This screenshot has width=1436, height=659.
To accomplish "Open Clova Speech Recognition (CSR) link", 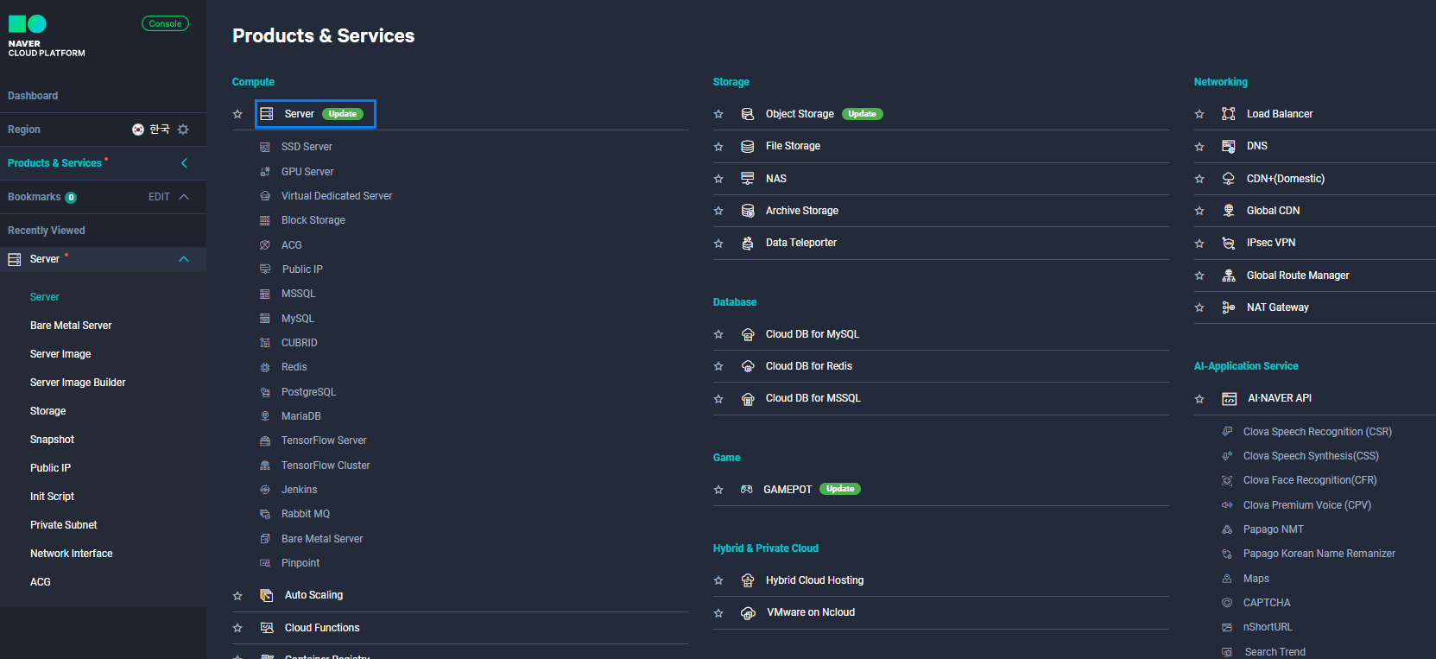I will 1317,432.
